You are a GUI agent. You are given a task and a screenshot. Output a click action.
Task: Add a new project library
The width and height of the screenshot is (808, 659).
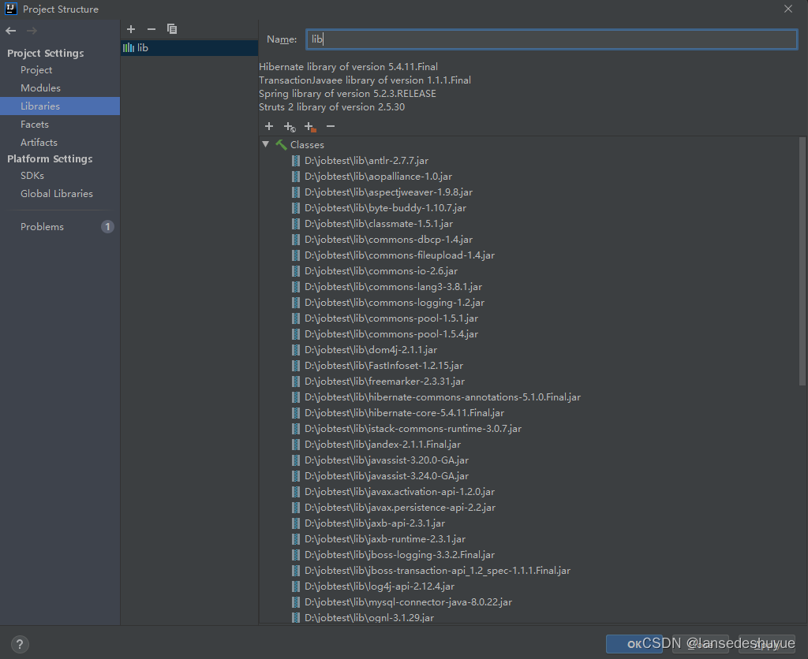131,29
